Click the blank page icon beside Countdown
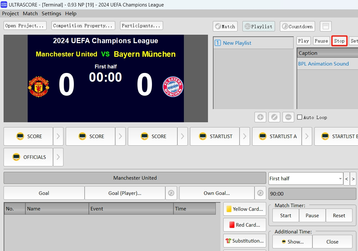The image size is (358, 251). 326,26
